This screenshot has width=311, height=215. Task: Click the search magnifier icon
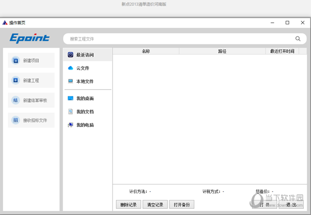pyautogui.click(x=298, y=39)
